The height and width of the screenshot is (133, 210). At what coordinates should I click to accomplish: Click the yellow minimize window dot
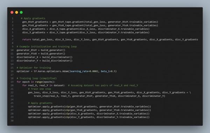(x=16, y=12)
